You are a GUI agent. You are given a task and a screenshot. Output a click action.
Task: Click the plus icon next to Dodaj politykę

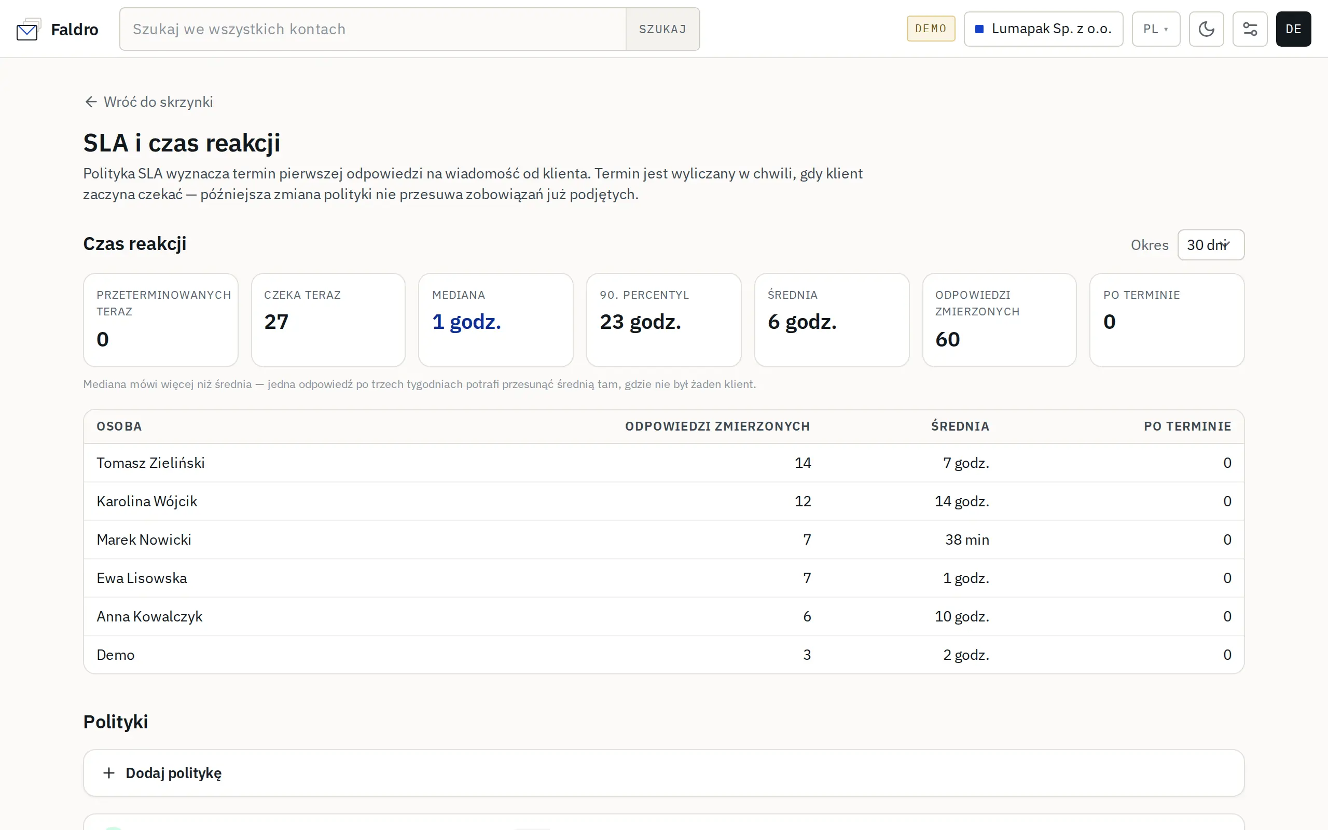(x=108, y=773)
